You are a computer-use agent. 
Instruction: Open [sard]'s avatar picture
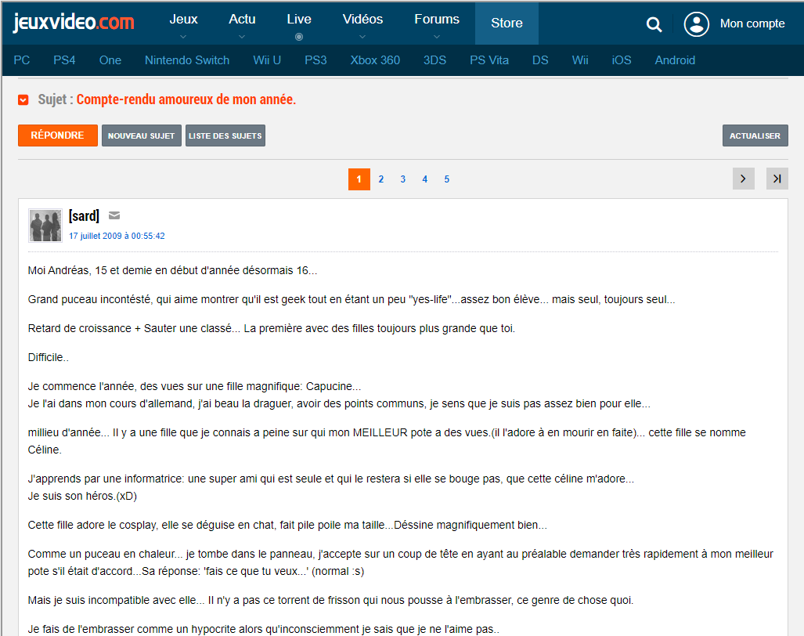point(45,226)
